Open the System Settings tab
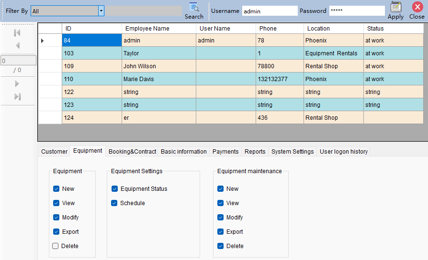 [x=293, y=152]
